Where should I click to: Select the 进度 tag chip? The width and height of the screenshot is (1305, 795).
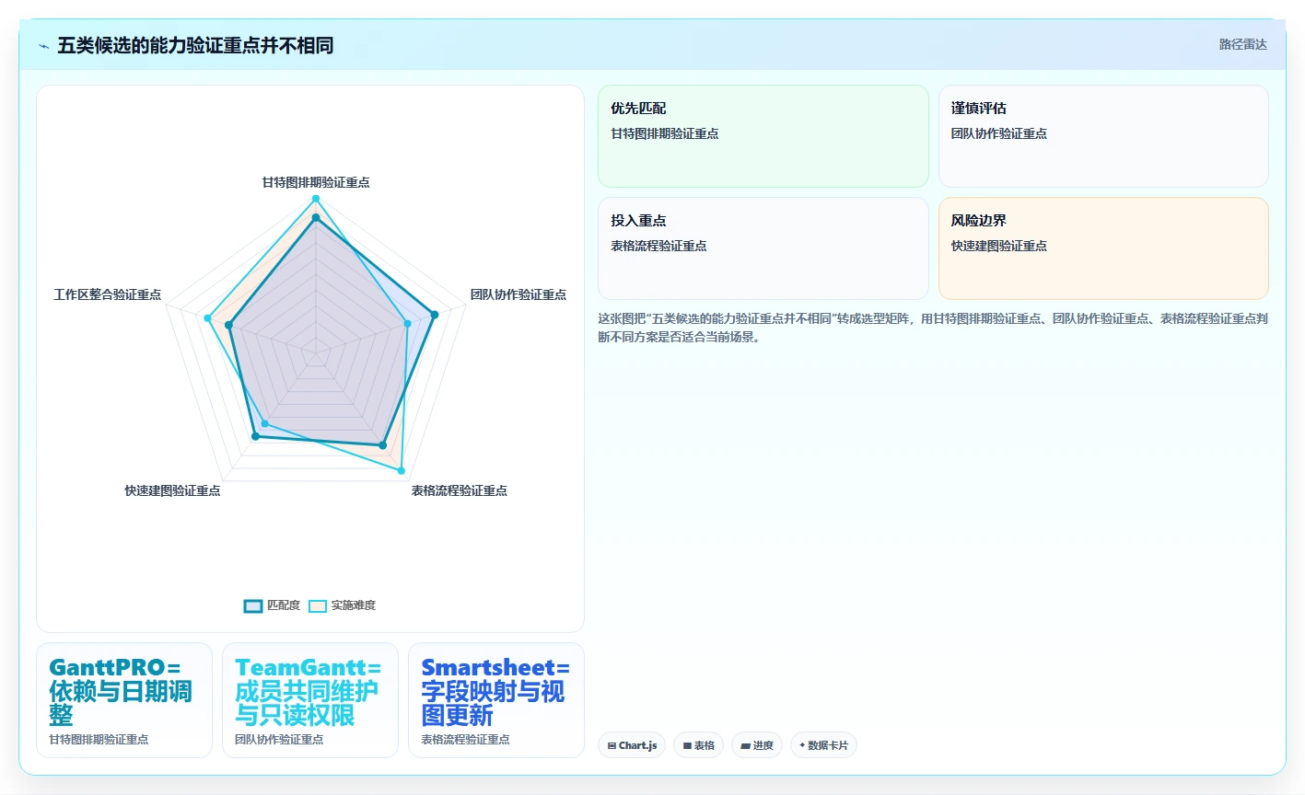757,745
